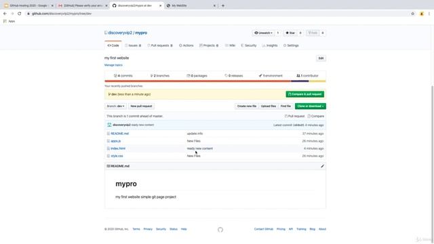Open the Wiki tab
Screen dimensions: 434x244
point(230,45)
